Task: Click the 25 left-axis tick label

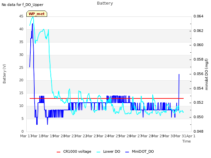Action: [21, 67]
